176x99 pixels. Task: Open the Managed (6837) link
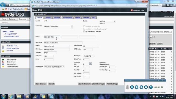click(x=11, y=34)
